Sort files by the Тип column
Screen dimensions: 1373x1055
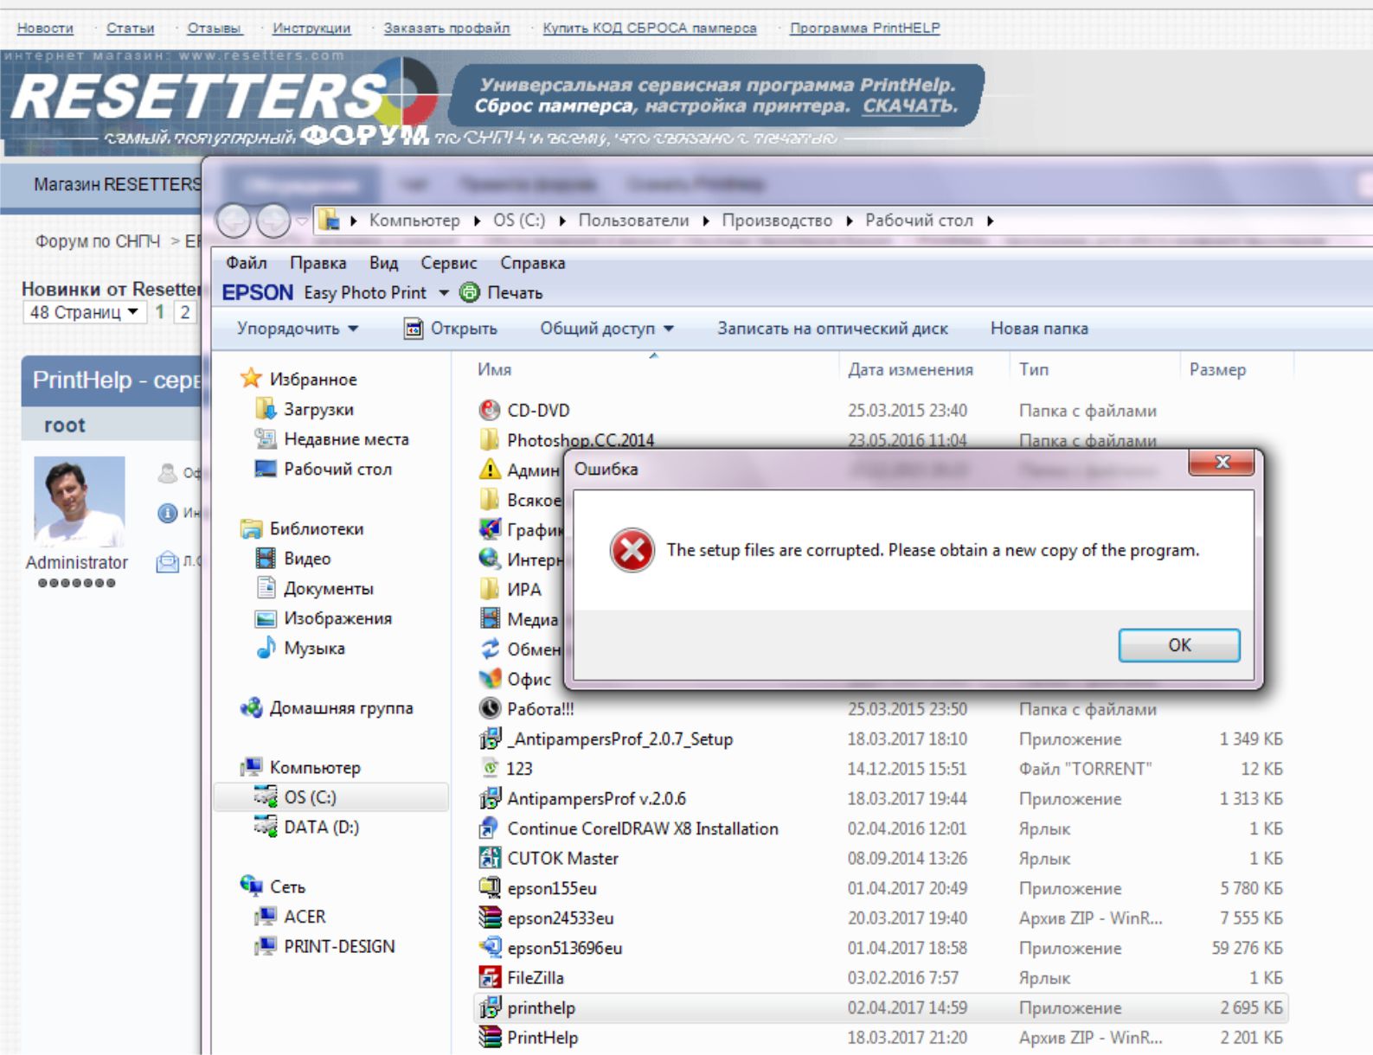(x=1033, y=369)
